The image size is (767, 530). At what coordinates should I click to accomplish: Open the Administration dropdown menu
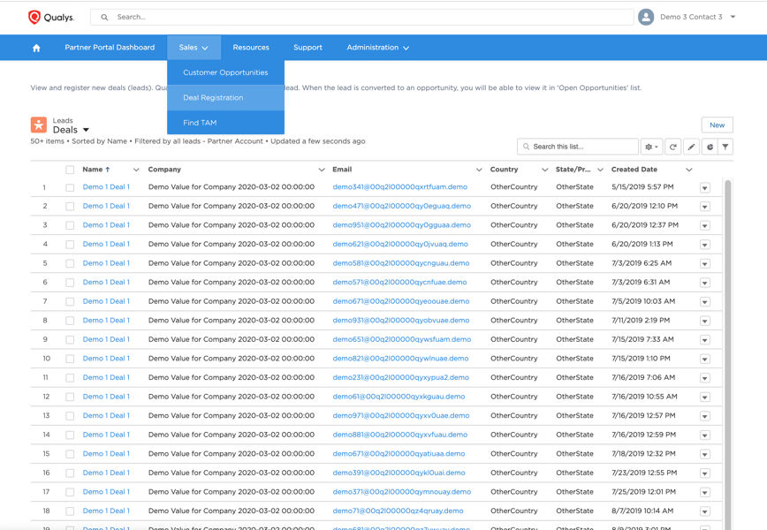tap(377, 48)
